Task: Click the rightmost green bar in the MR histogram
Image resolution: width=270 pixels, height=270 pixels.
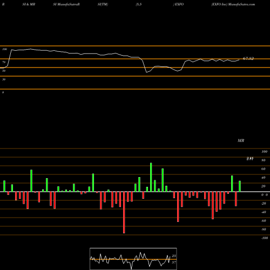Action: click(x=240, y=186)
